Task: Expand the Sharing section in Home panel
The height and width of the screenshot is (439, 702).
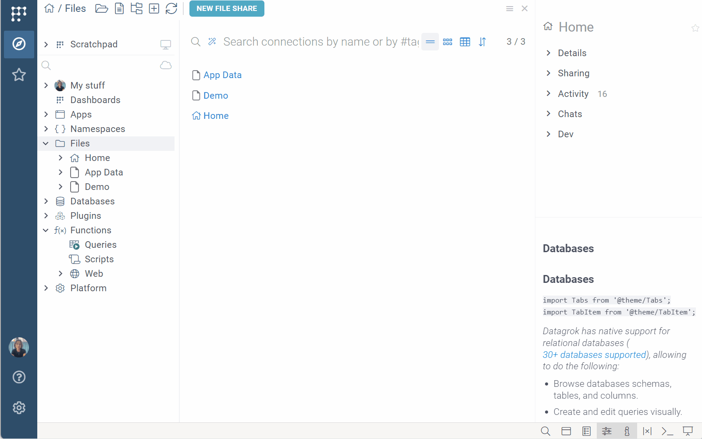Action: pyautogui.click(x=549, y=73)
